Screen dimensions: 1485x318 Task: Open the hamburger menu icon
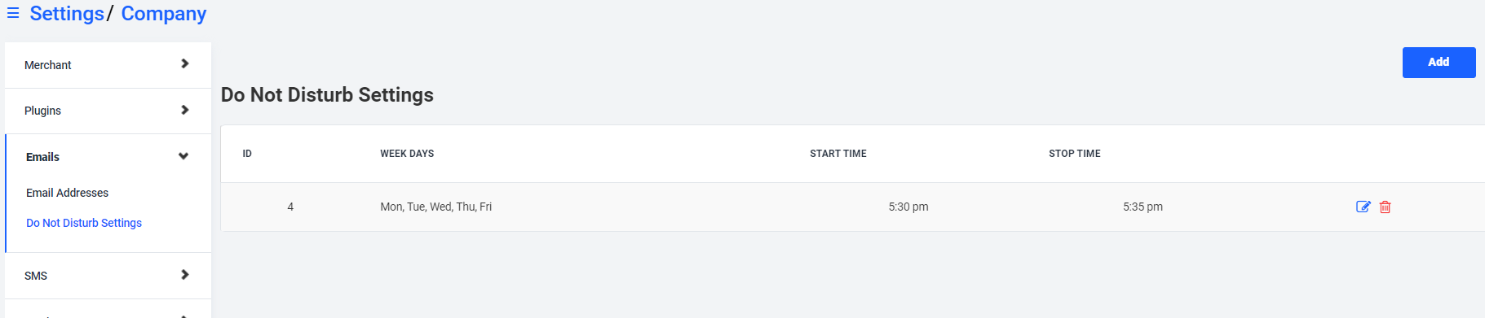tap(13, 14)
